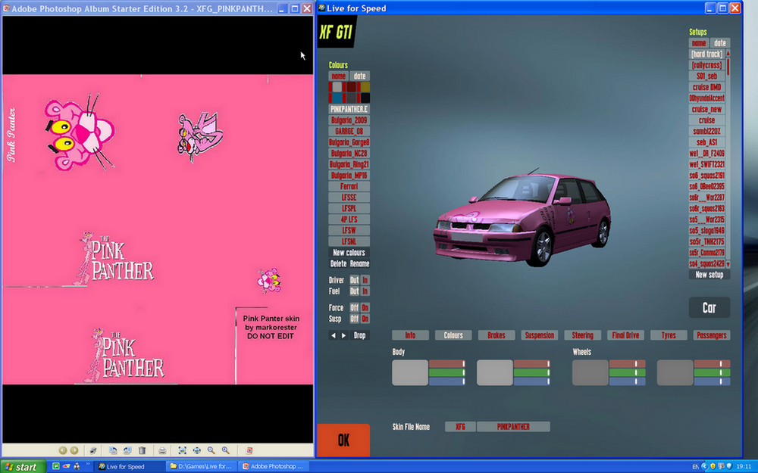The image size is (758, 473).
Task: Select the Bulgaria_2009 colour scheme
Action: (x=349, y=120)
